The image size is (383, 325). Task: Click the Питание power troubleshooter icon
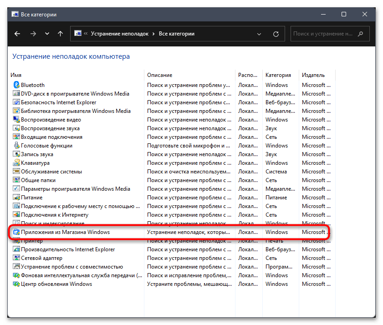(16, 198)
